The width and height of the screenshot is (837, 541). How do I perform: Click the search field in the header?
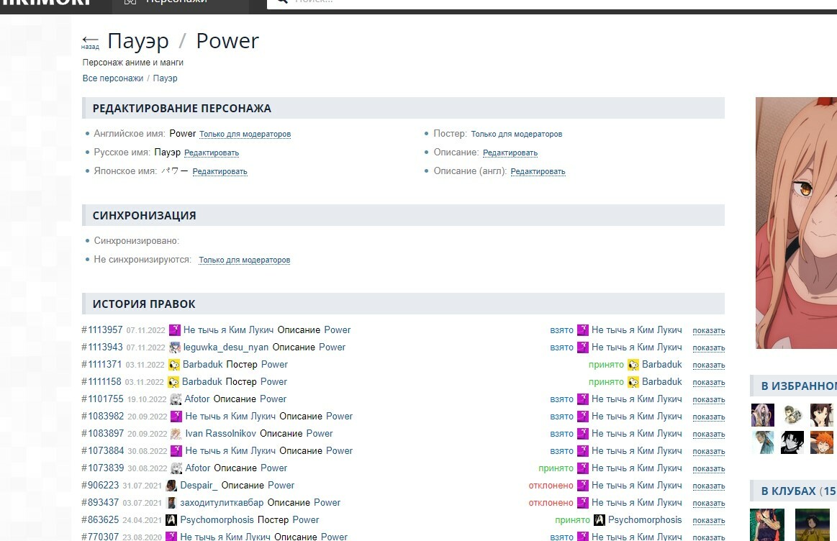point(504,2)
